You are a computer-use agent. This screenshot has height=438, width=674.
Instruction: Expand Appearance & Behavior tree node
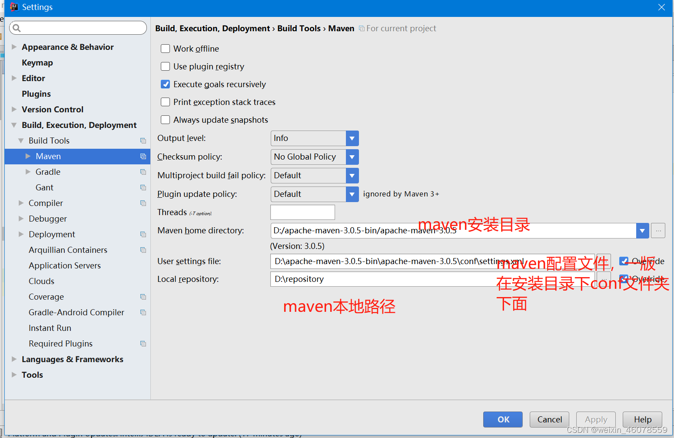click(x=14, y=47)
